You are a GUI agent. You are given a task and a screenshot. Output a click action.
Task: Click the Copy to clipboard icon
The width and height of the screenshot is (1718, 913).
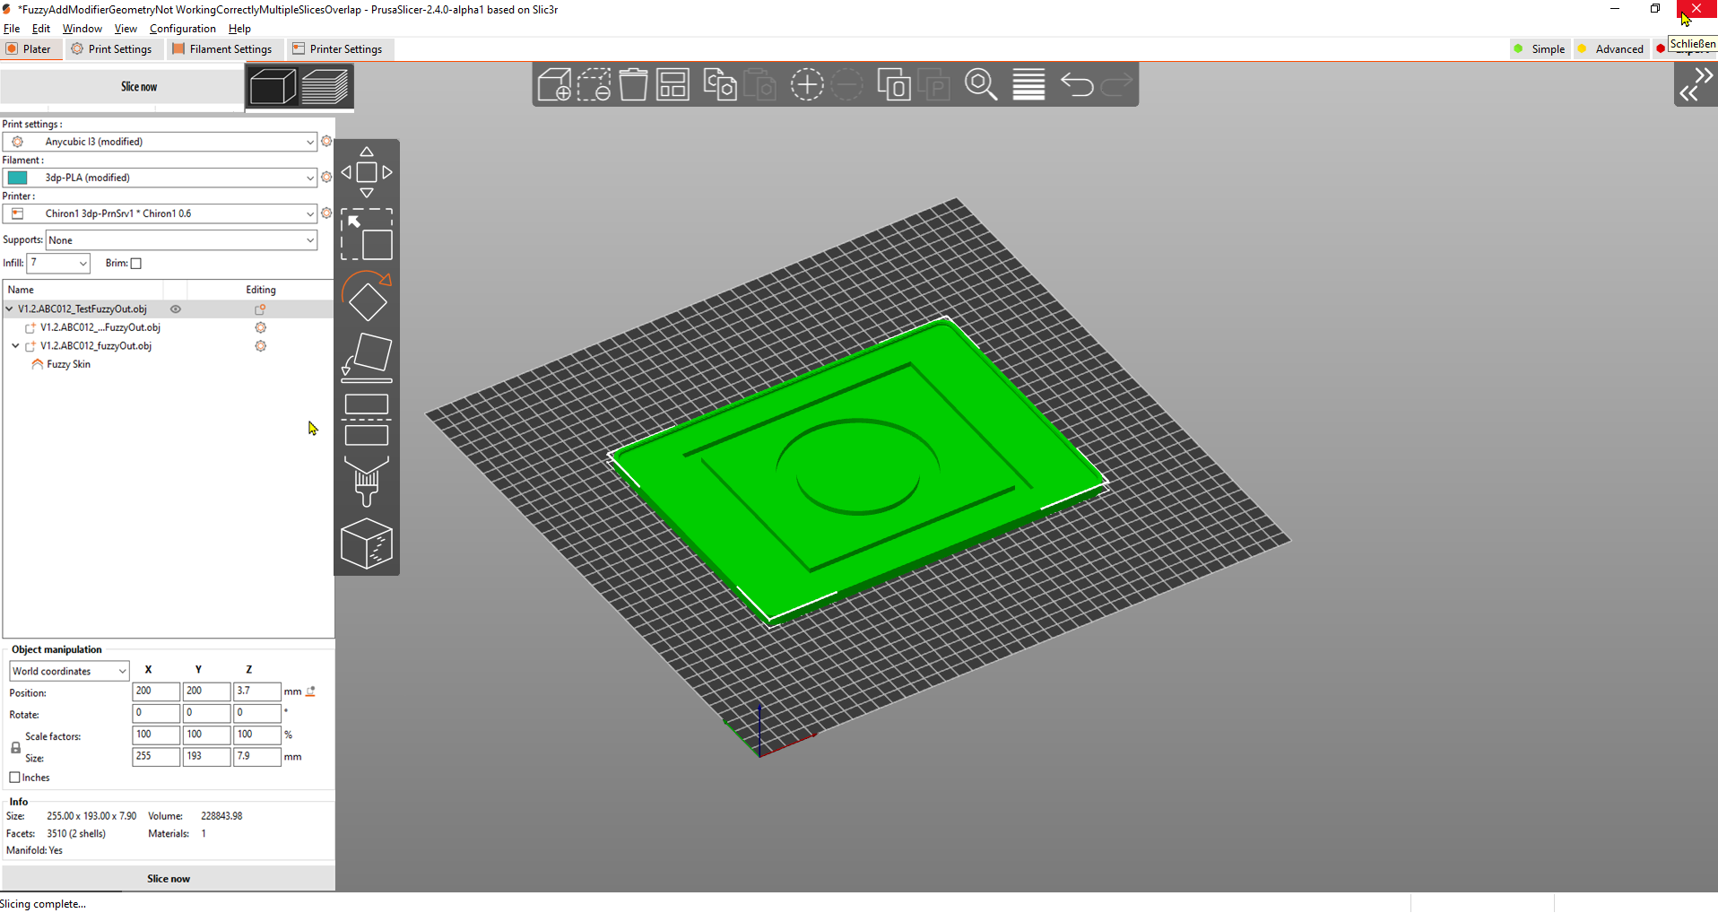point(719,85)
